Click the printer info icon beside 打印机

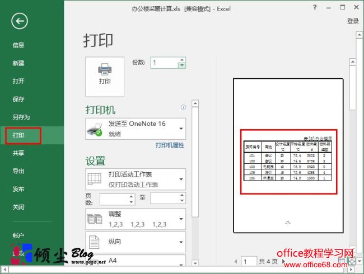183,107
